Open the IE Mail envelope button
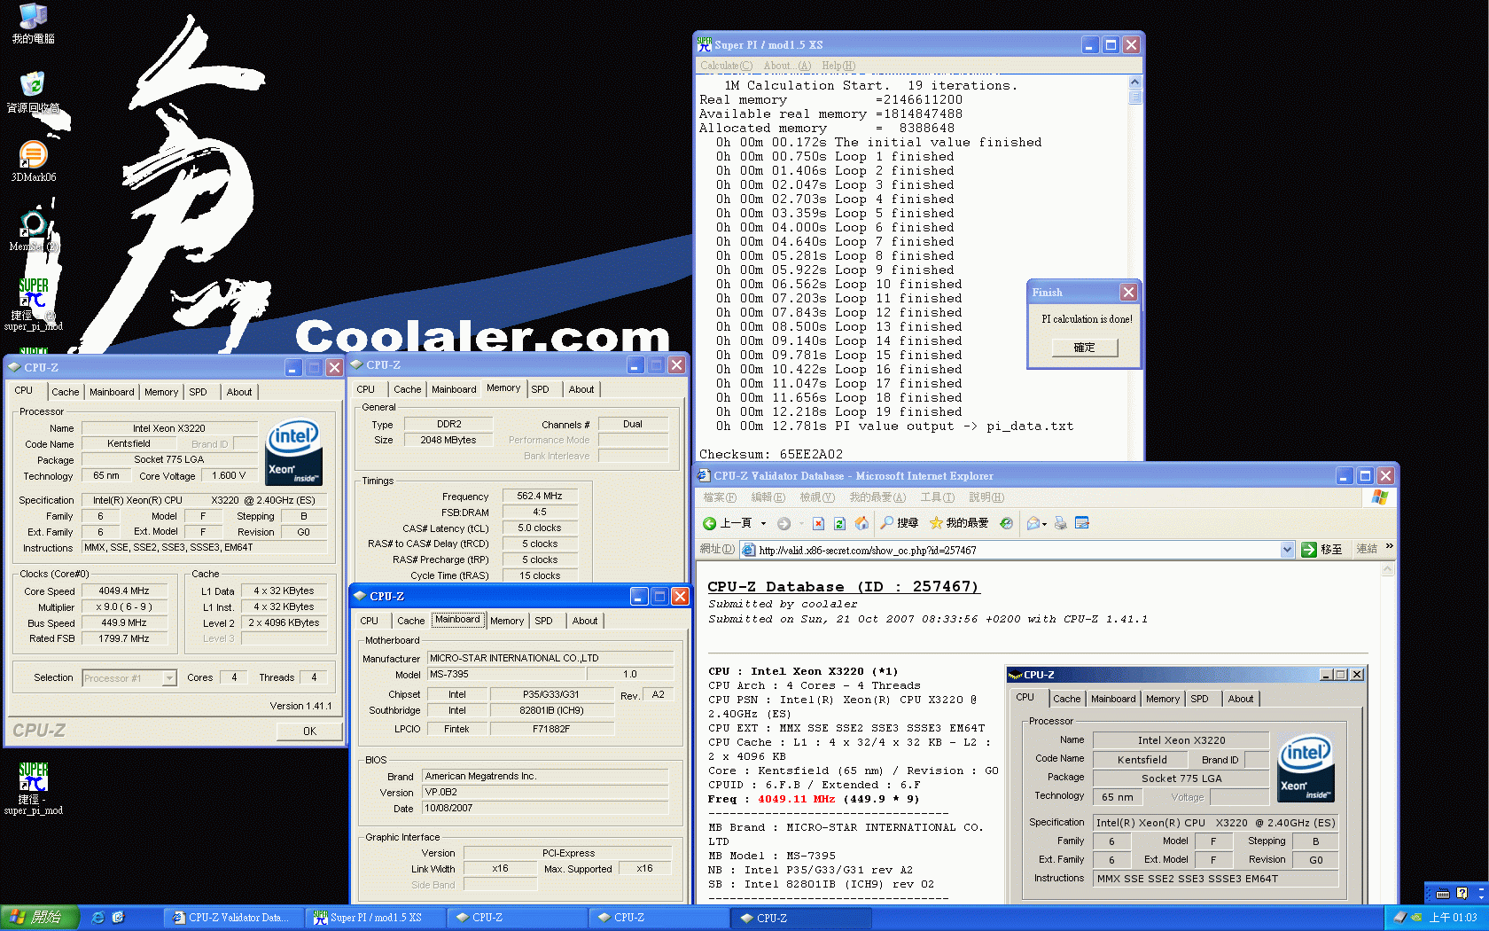This screenshot has width=1489, height=931. (x=1033, y=523)
